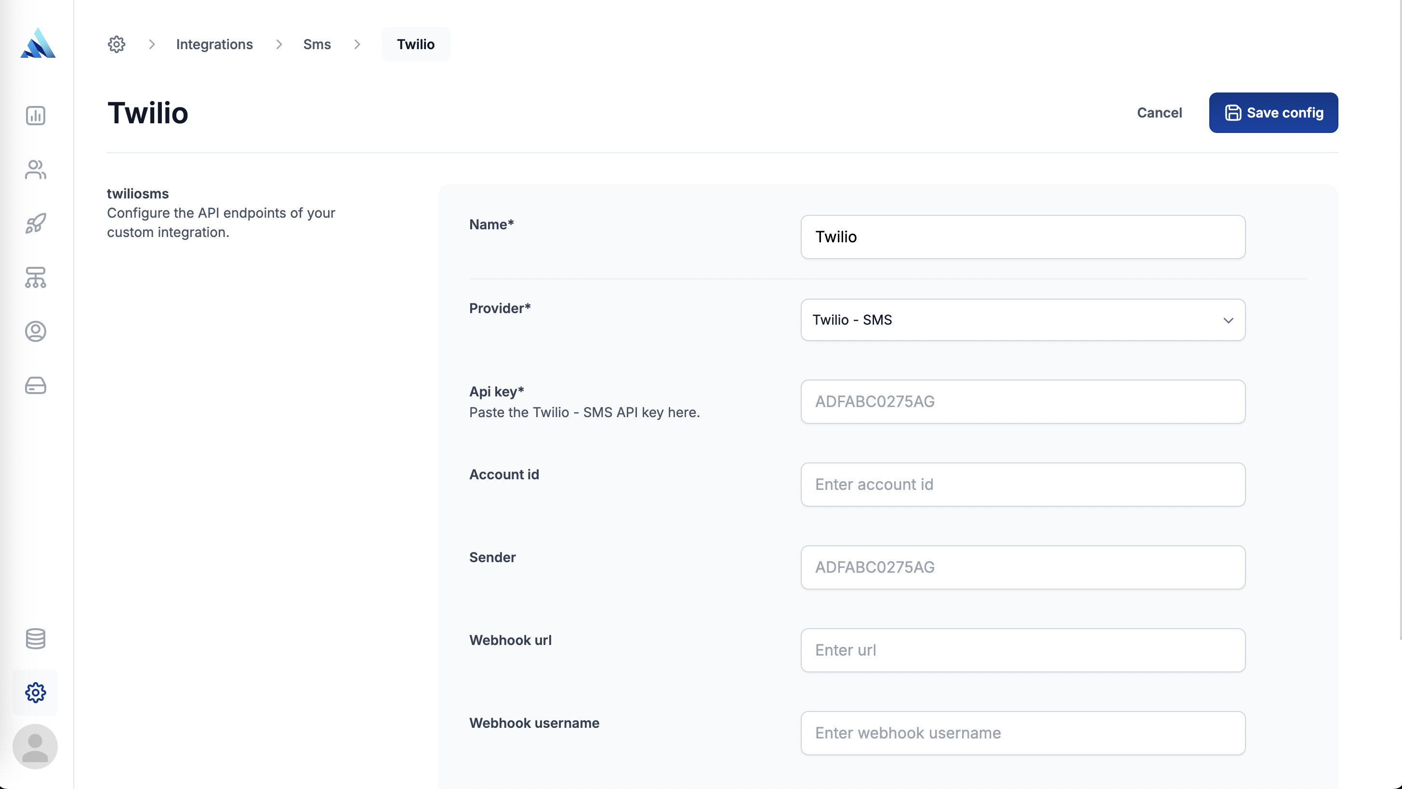Focus the Account id input field
Viewport: 1402px width, 789px height.
pyautogui.click(x=1023, y=484)
